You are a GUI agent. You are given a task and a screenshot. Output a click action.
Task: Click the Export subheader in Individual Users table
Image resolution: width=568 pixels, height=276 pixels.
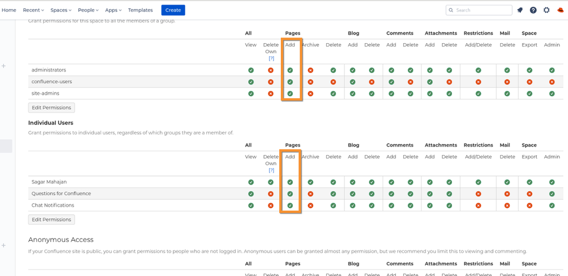pyautogui.click(x=529, y=157)
